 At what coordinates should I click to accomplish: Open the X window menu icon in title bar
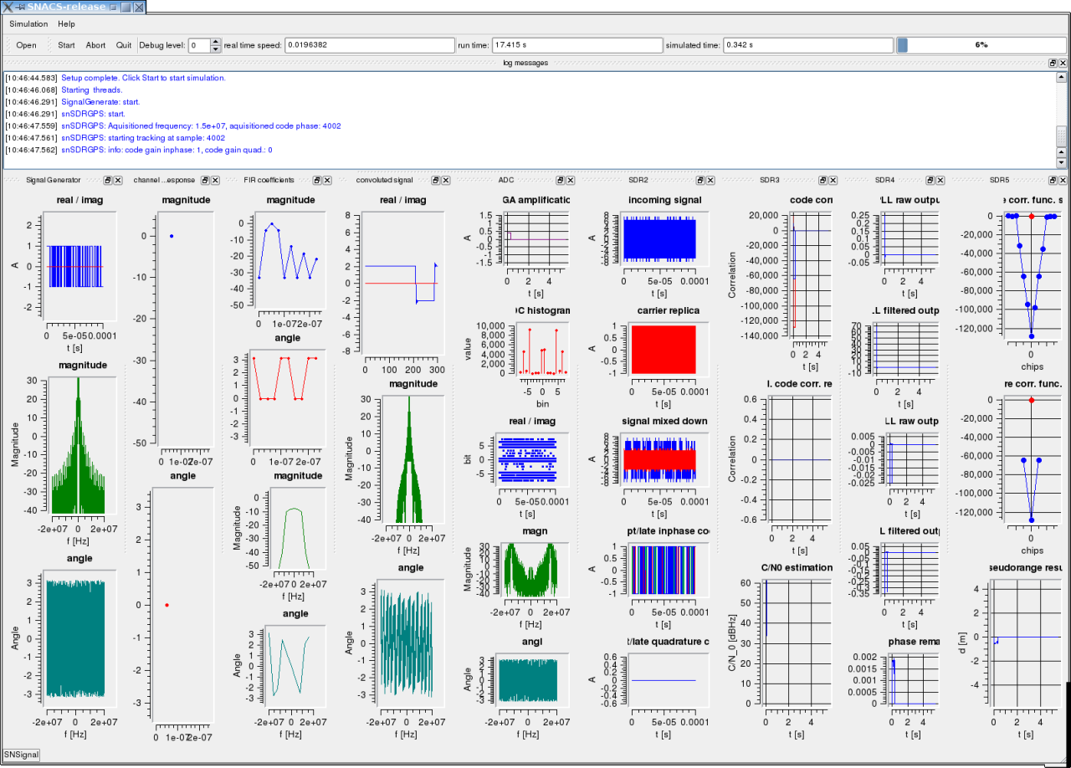7,7
